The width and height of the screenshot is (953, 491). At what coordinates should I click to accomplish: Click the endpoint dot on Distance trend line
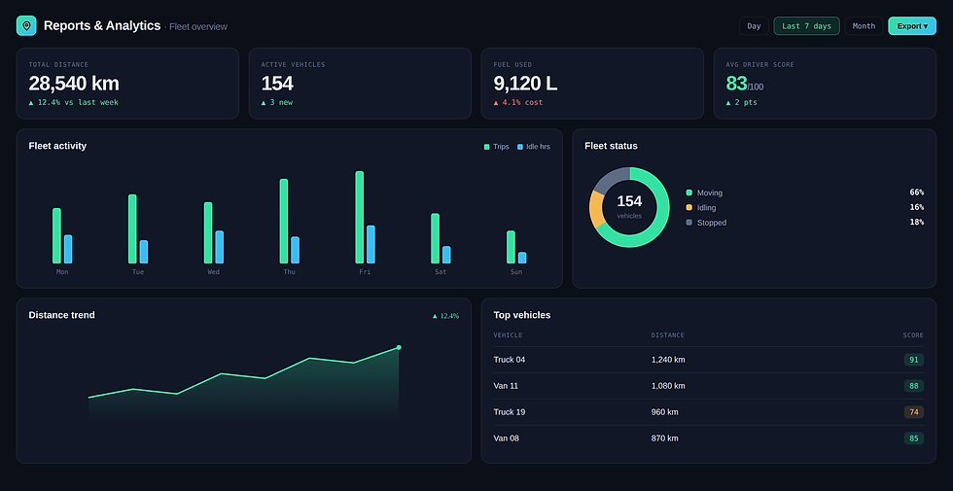(x=399, y=348)
